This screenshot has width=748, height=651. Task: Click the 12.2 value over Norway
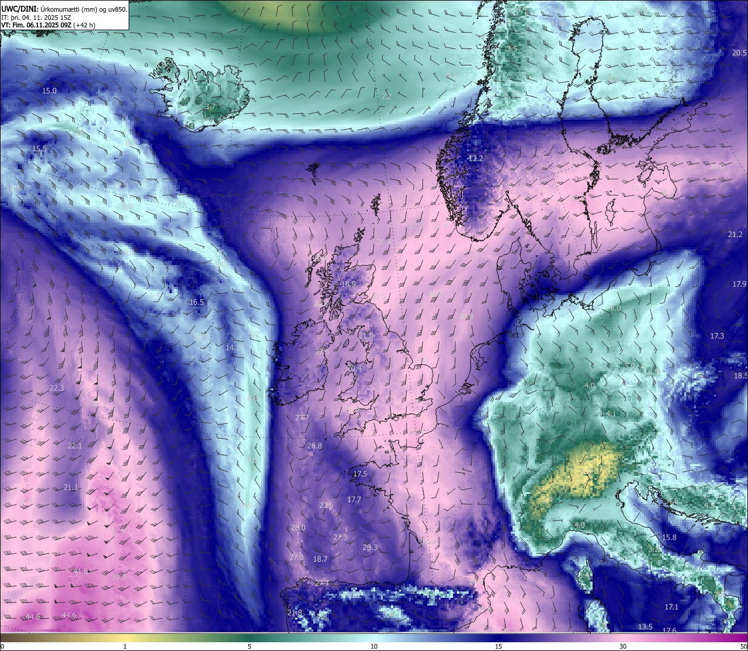tap(476, 158)
